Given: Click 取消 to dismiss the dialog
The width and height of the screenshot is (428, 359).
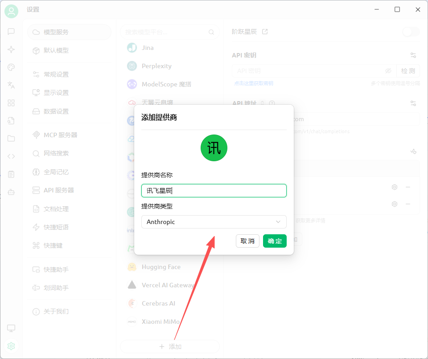Looking at the screenshot, I should pos(247,241).
